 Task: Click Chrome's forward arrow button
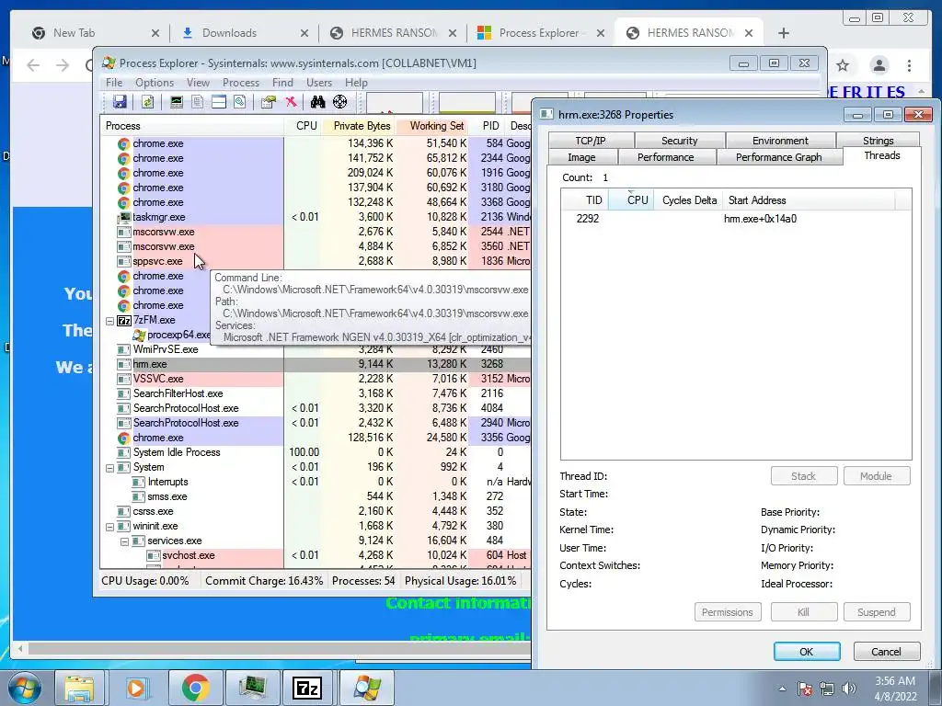click(63, 65)
